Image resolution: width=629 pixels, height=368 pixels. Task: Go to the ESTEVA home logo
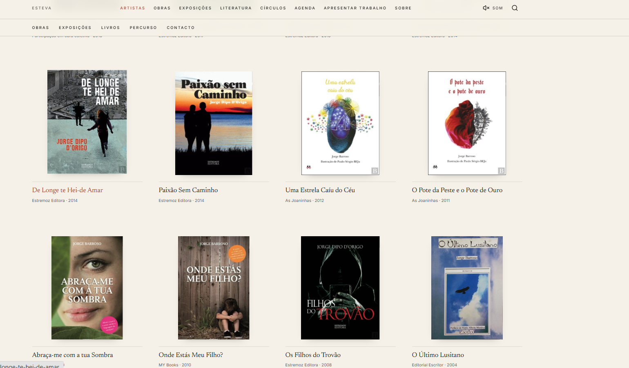[42, 8]
